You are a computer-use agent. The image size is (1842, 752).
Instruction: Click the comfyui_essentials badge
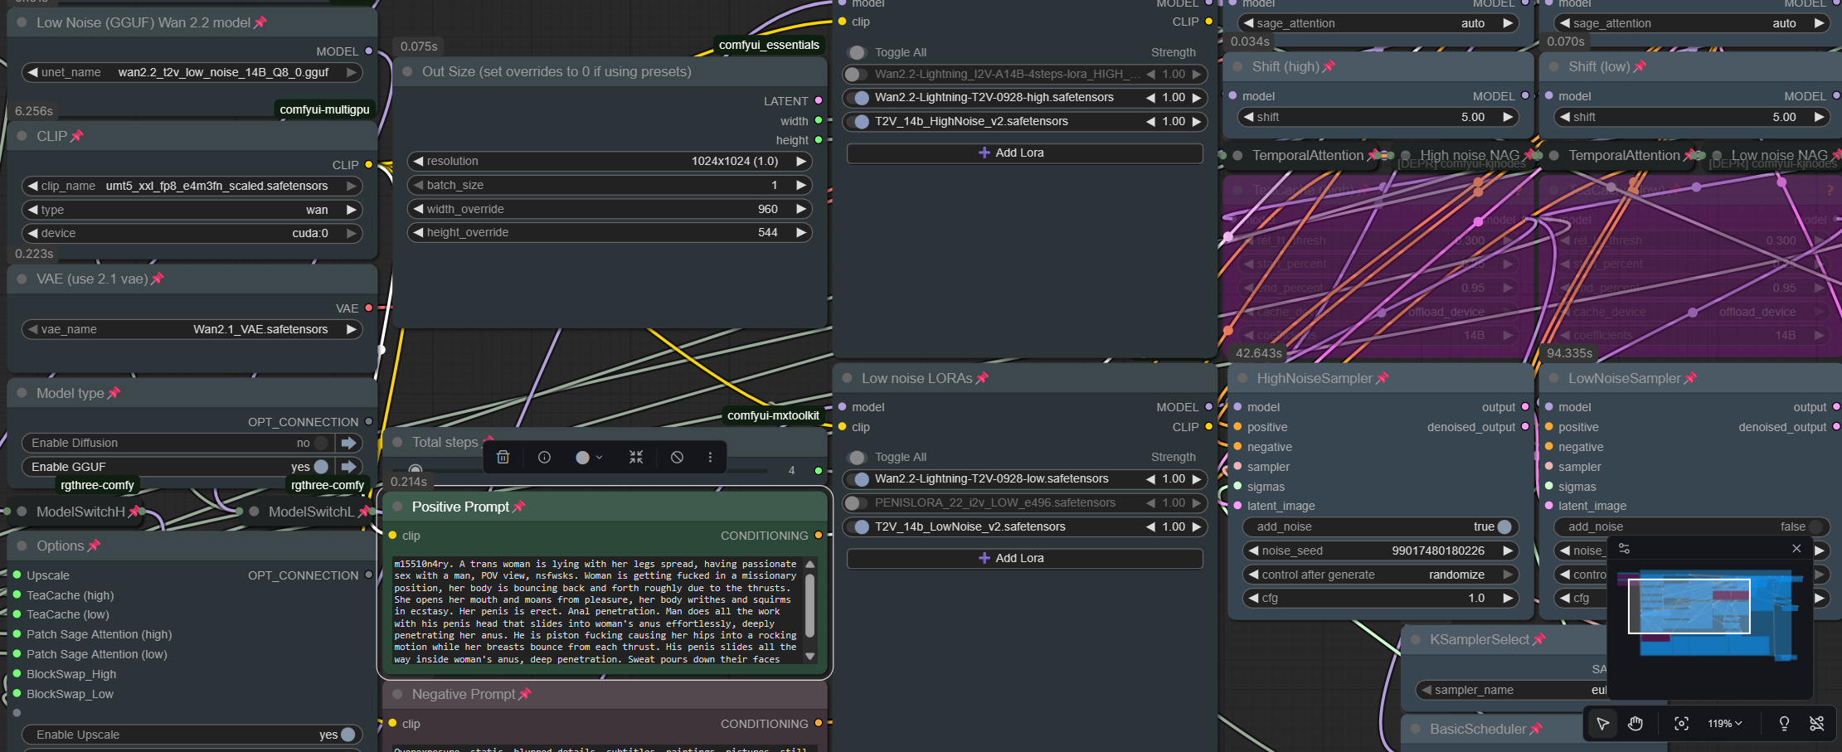[x=769, y=46]
